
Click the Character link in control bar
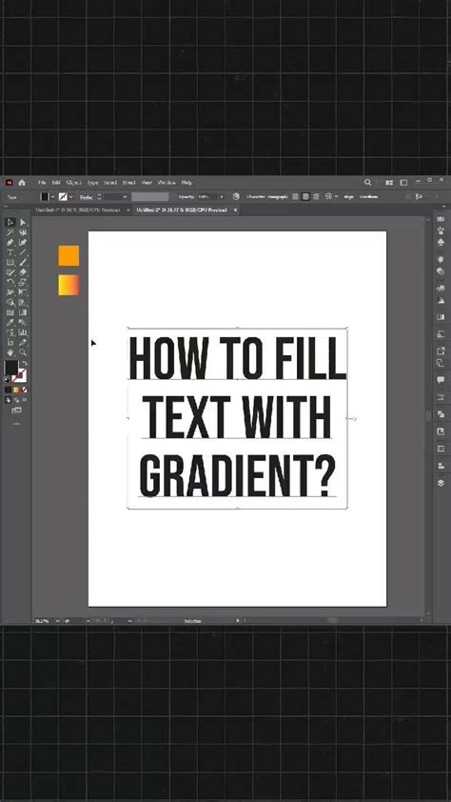click(256, 196)
